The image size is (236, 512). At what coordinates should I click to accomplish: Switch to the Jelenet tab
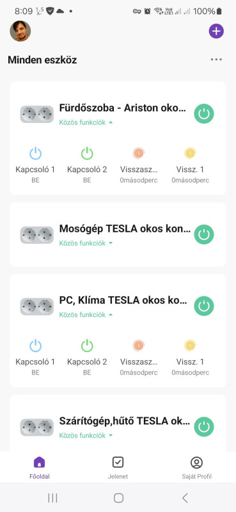[118, 468]
